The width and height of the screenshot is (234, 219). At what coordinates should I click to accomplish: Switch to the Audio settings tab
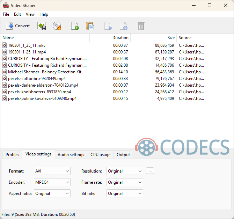point(71,155)
